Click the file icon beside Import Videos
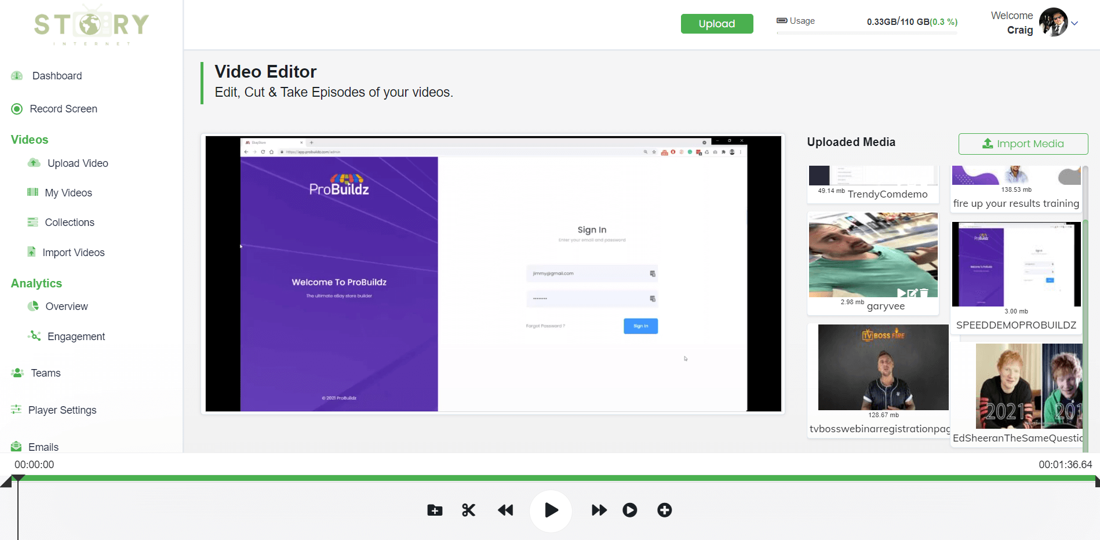 (x=31, y=251)
